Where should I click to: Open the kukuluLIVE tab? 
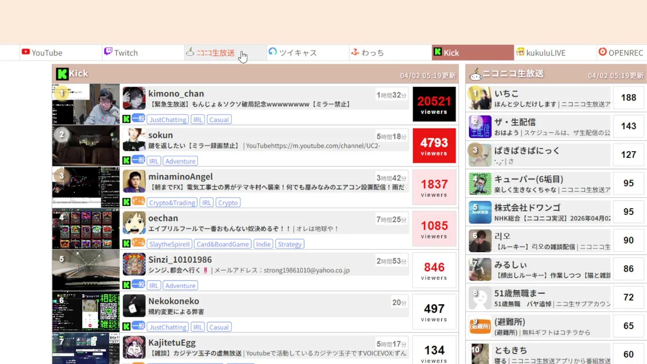pyautogui.click(x=555, y=53)
